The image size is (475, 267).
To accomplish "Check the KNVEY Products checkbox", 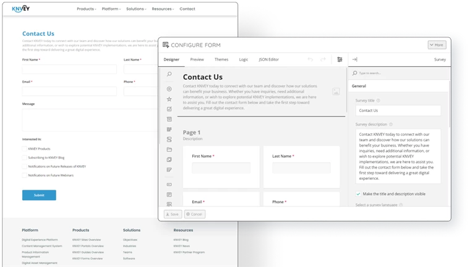I will pyautogui.click(x=25, y=149).
